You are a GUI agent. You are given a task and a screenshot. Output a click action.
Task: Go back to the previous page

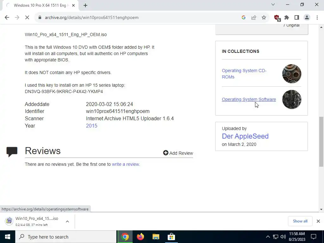[7, 18]
